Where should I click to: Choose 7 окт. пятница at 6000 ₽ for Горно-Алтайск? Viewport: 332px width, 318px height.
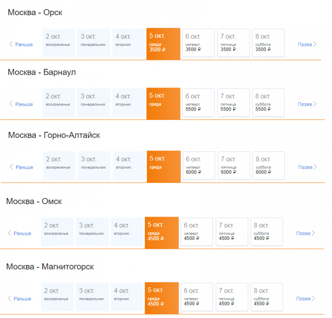coord(234,166)
